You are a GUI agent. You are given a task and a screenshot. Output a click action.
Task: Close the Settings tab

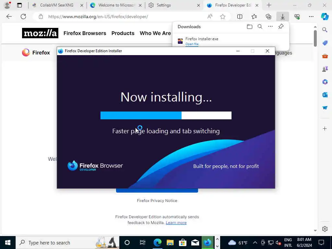198,5
